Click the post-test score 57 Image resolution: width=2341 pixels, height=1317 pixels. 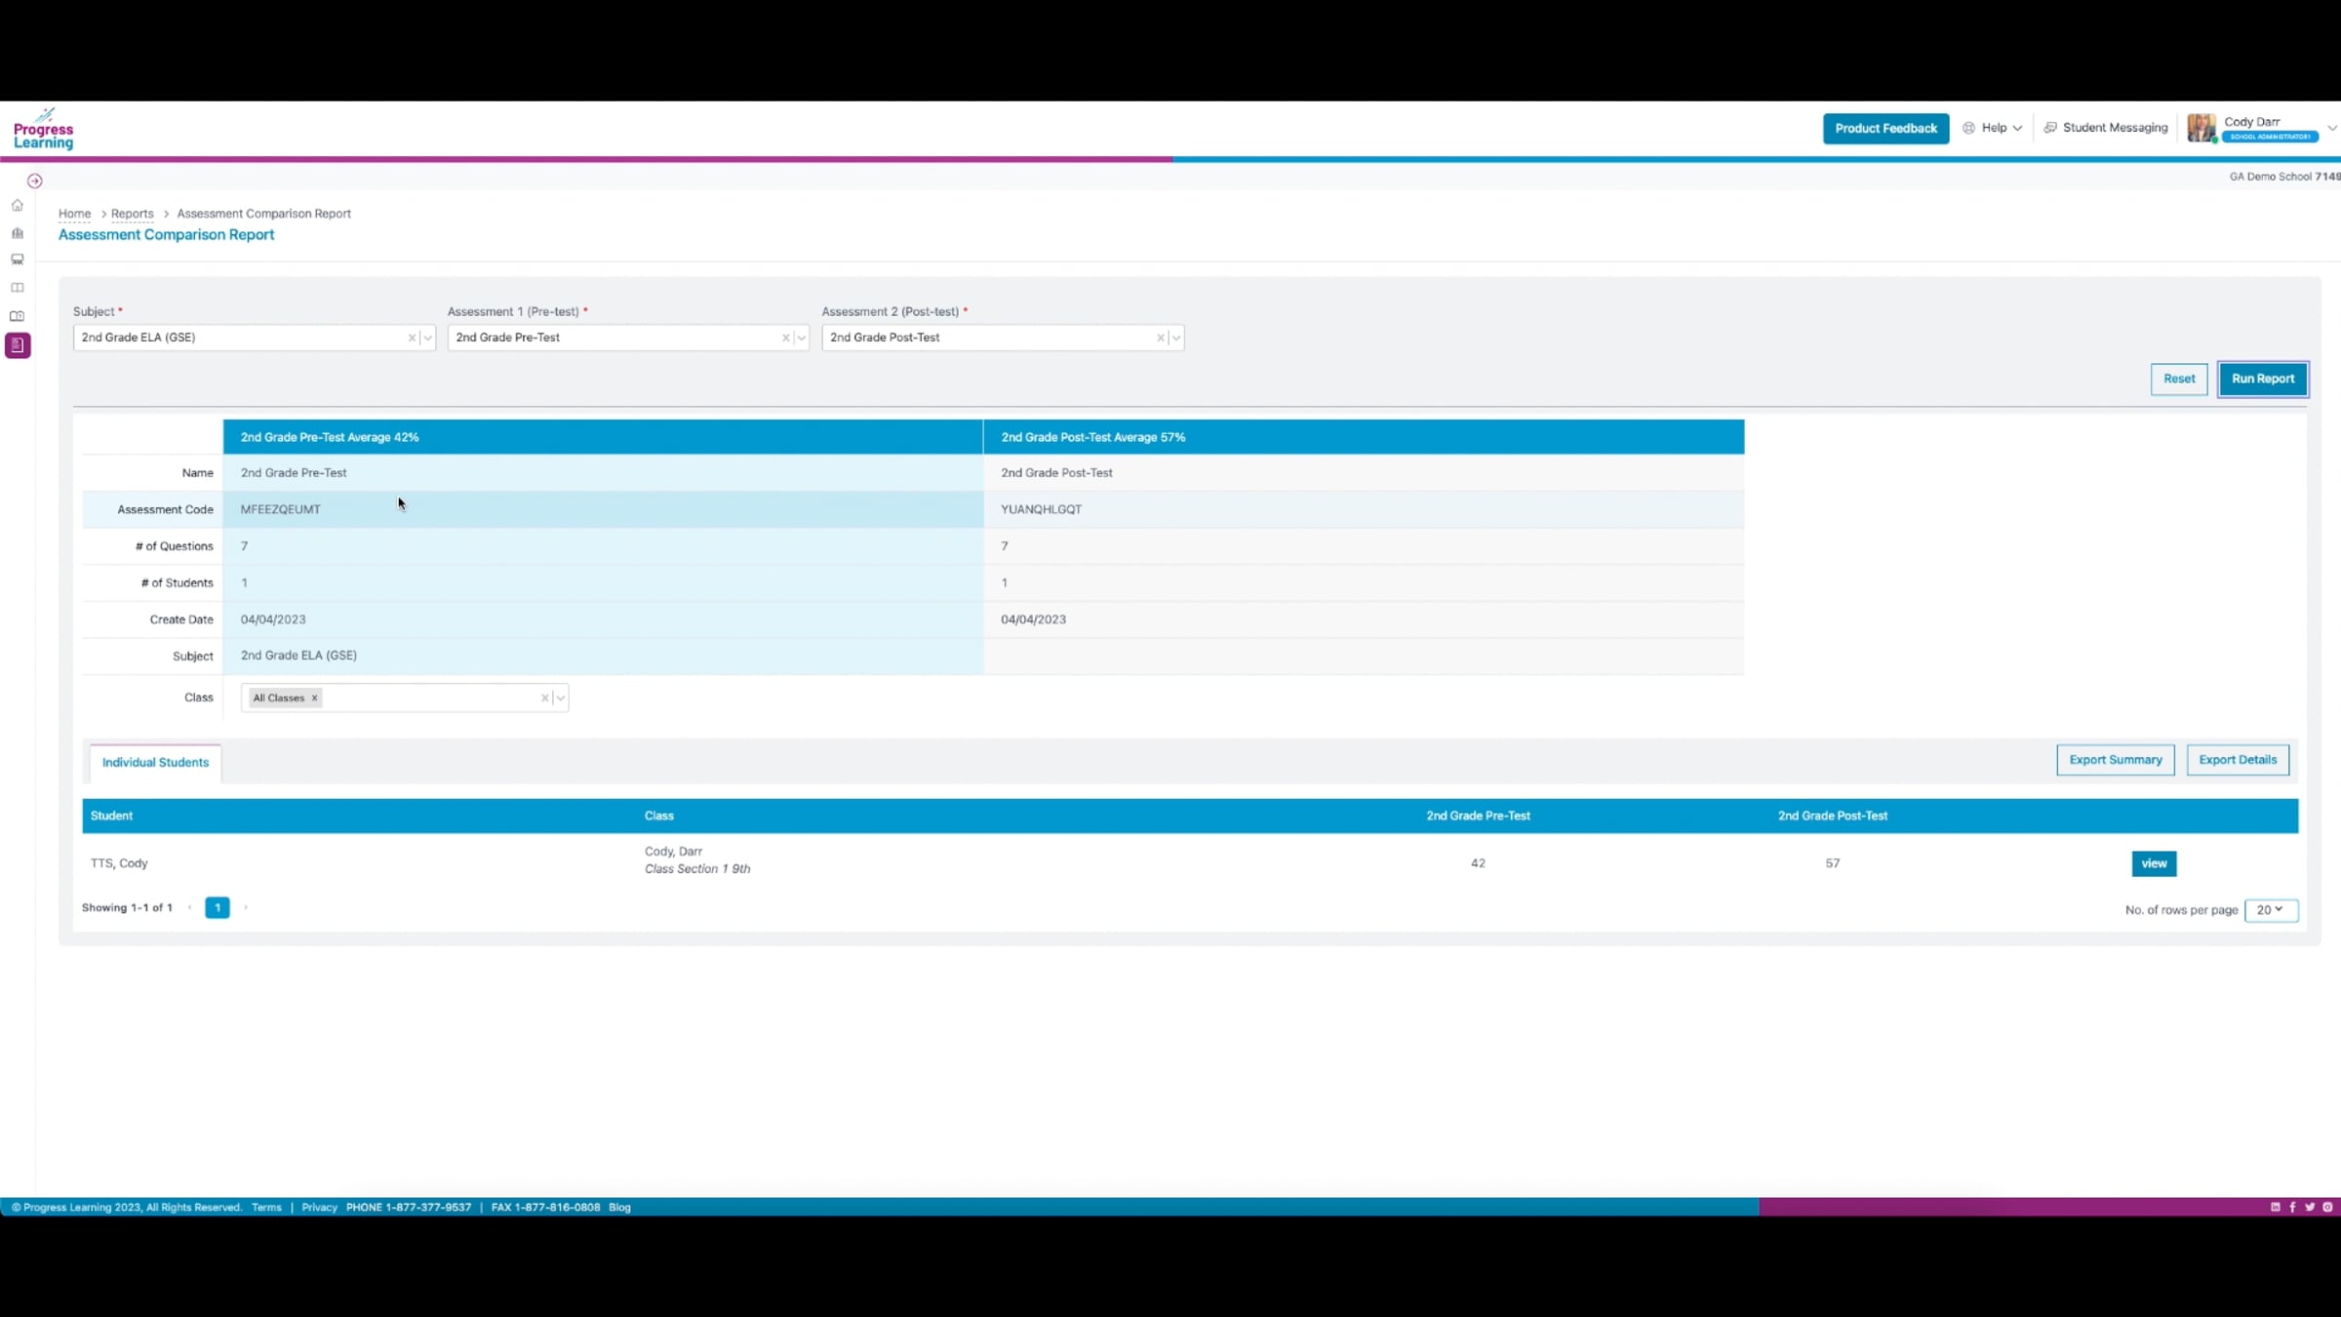(x=1832, y=863)
